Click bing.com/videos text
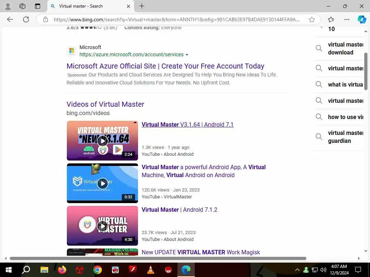 [x=88, y=113]
